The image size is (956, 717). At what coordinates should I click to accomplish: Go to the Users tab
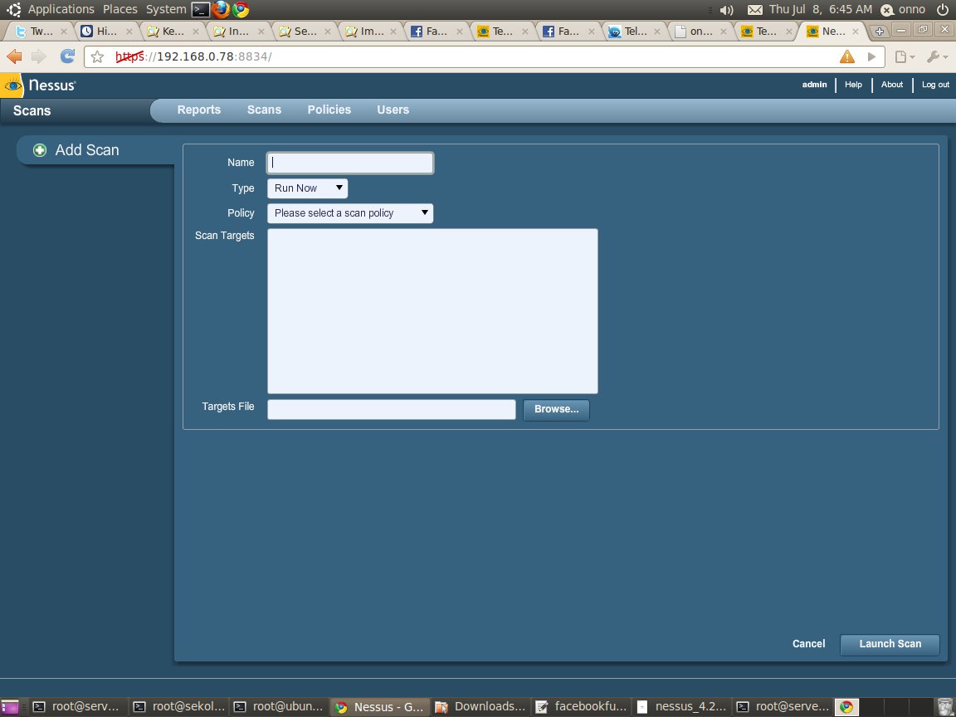pos(393,110)
